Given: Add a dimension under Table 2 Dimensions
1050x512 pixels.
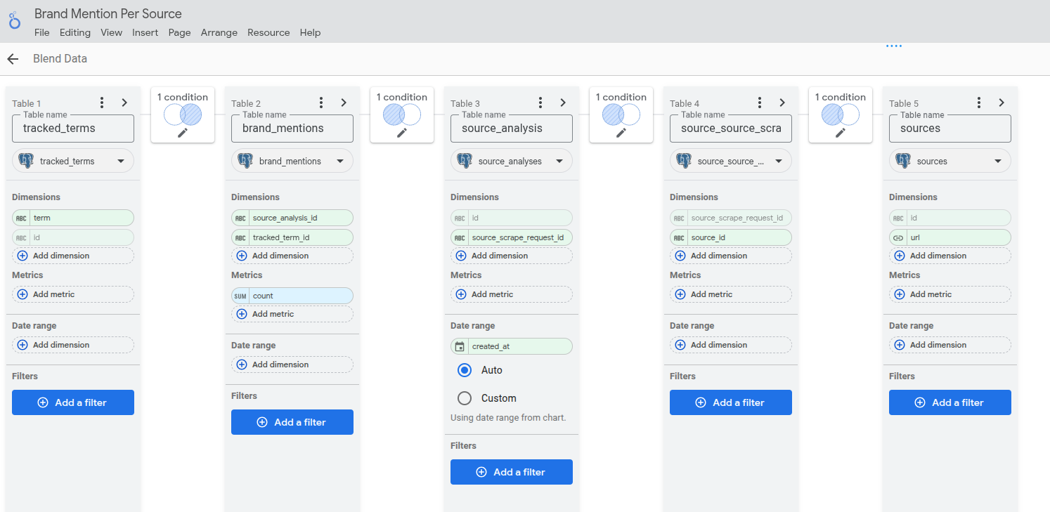Looking at the screenshot, I should click(292, 256).
